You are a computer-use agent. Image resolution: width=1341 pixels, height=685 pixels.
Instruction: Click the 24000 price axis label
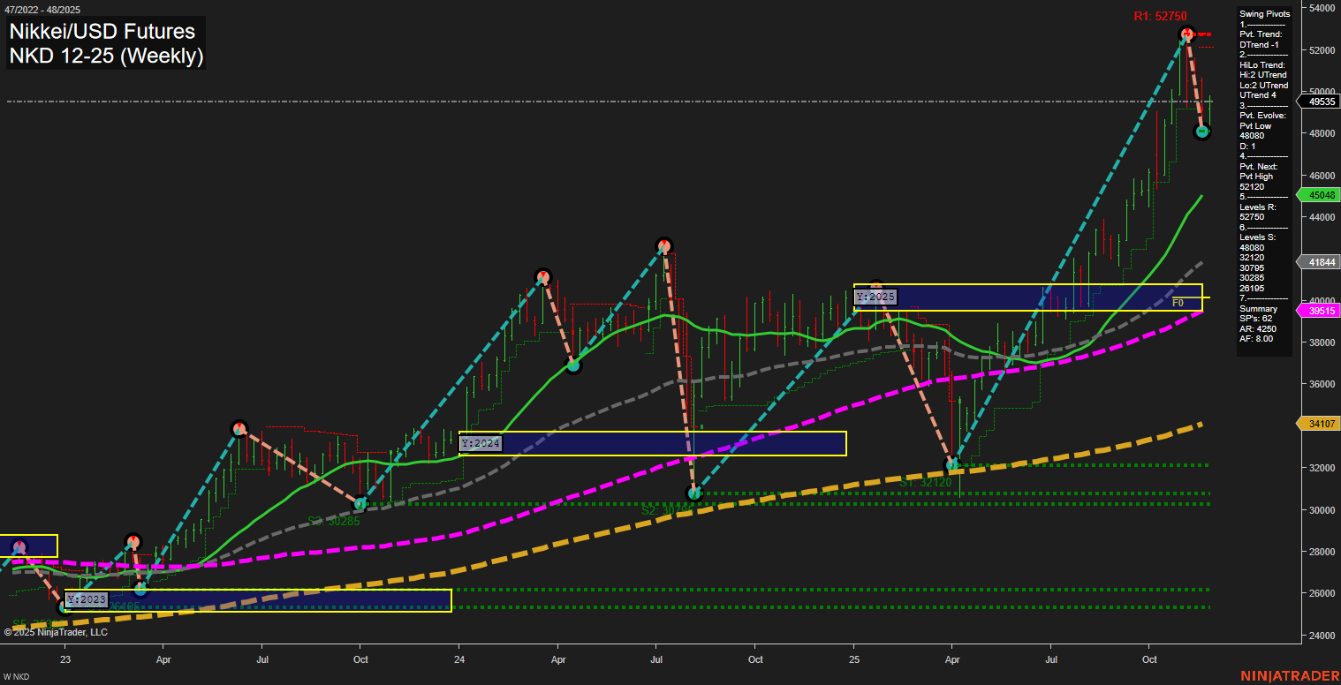1322,636
